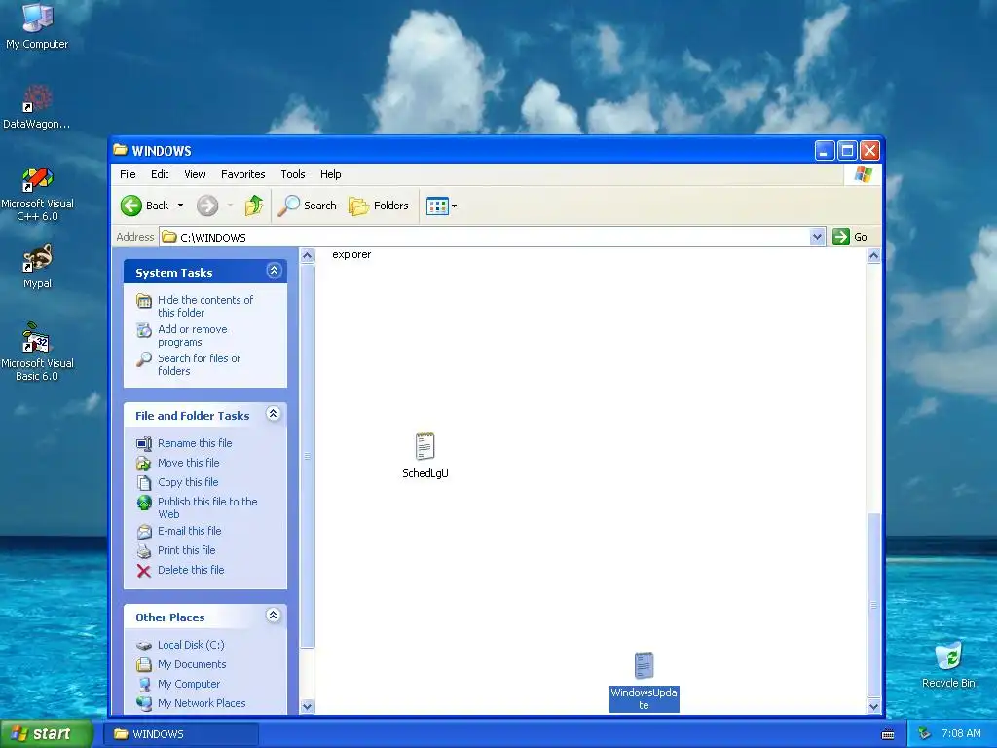Image resolution: width=997 pixels, height=748 pixels.
Task: Open the Help menu
Action: click(x=330, y=174)
